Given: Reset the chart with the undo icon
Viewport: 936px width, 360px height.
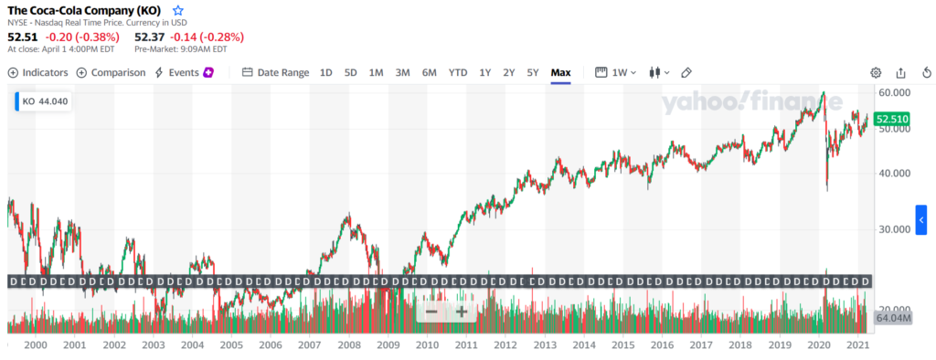Looking at the screenshot, I should (927, 73).
